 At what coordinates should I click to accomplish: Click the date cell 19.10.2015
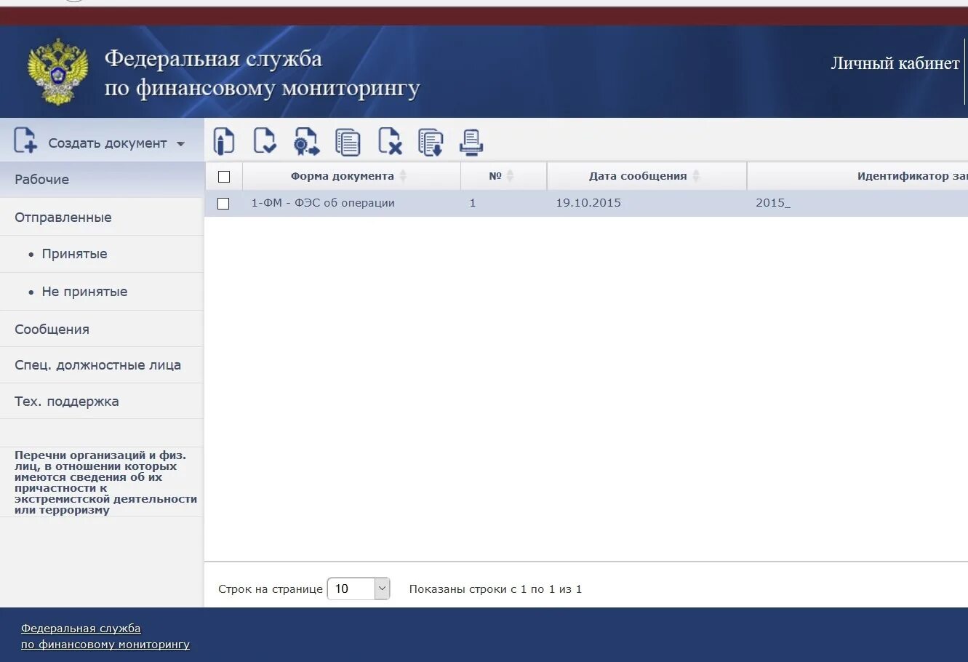click(588, 203)
